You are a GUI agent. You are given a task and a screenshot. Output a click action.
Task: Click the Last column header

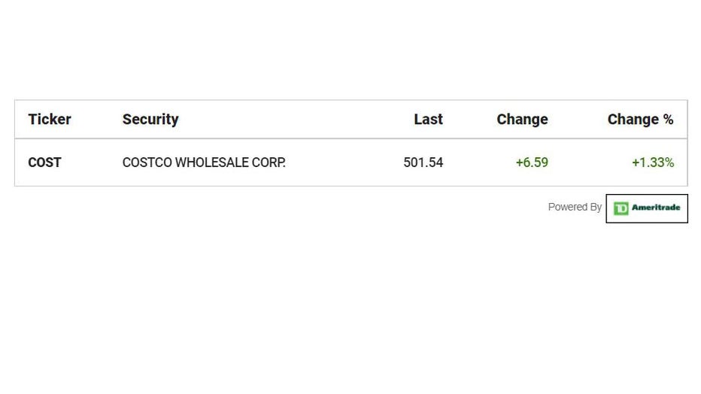pyautogui.click(x=428, y=120)
